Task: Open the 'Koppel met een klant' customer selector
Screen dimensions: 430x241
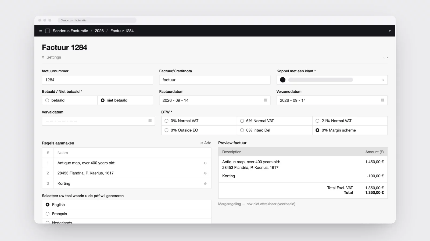Action: point(332,80)
